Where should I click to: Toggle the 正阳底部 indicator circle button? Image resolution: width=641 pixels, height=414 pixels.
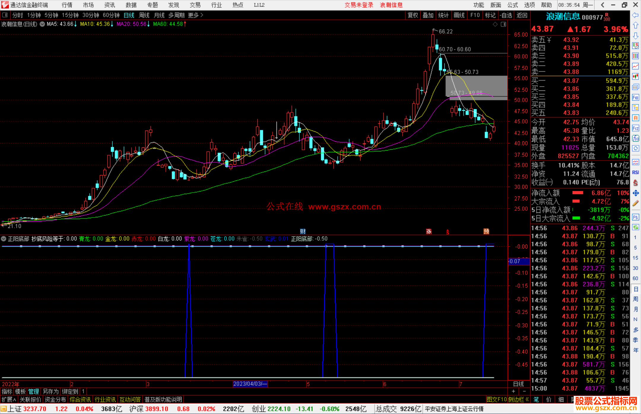(4, 239)
